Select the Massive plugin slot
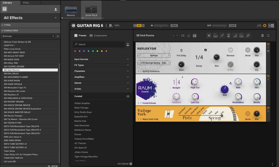 (x=71, y=11)
